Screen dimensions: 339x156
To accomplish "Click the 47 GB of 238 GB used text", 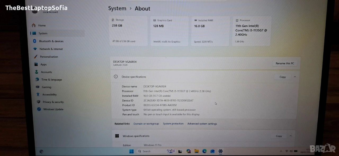I will (124, 41).
